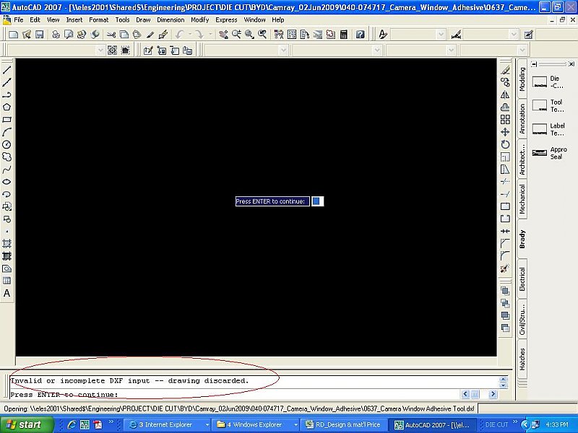Open the Dimension menu

click(171, 19)
